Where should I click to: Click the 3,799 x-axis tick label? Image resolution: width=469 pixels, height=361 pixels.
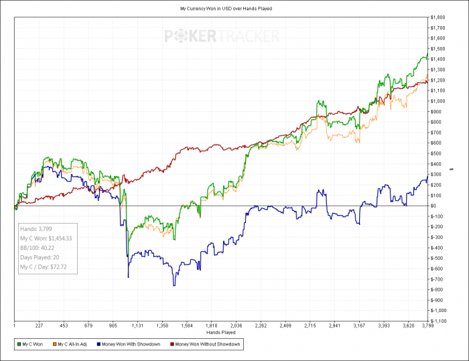(x=427, y=326)
